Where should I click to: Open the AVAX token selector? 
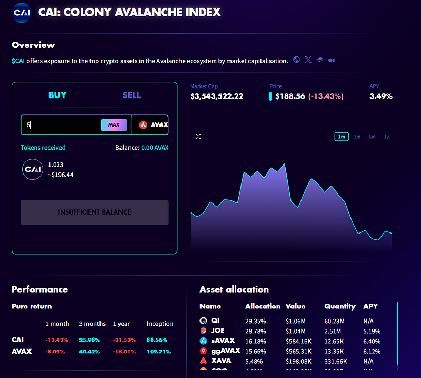(x=149, y=125)
